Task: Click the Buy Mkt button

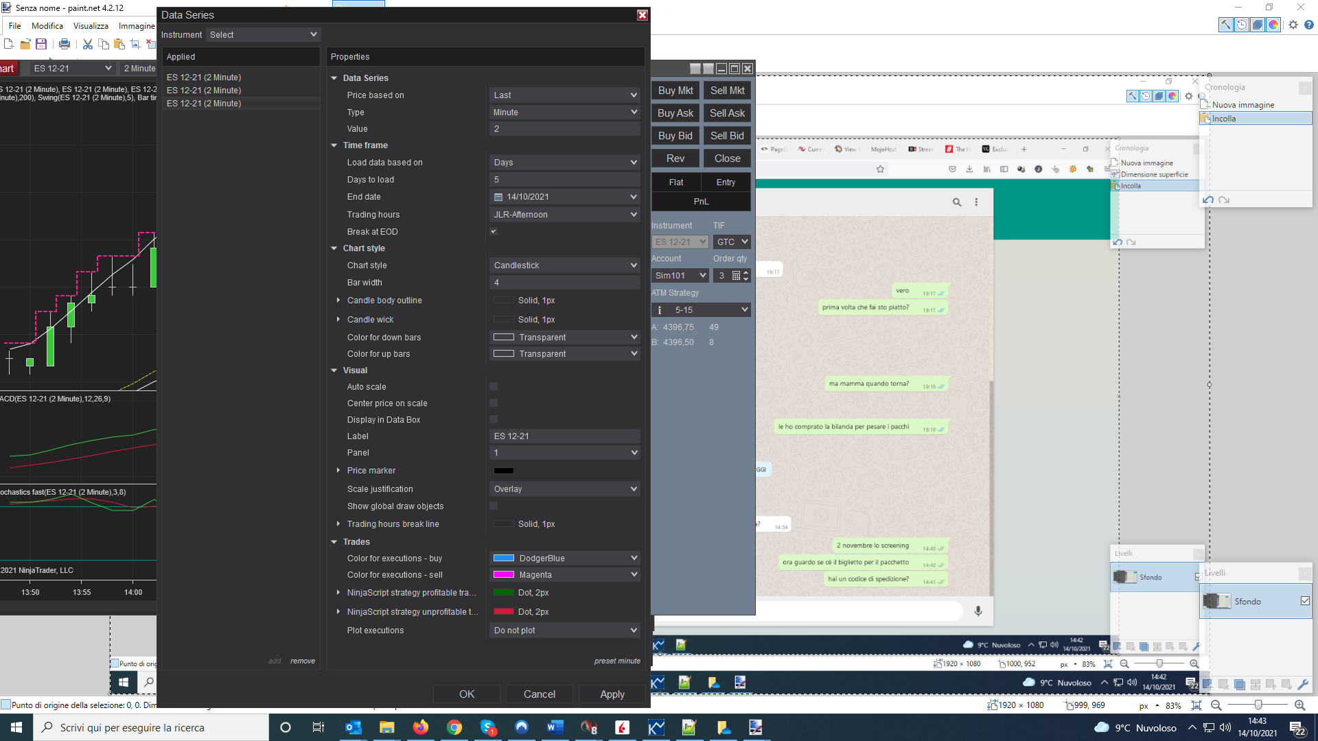Action: tap(675, 91)
